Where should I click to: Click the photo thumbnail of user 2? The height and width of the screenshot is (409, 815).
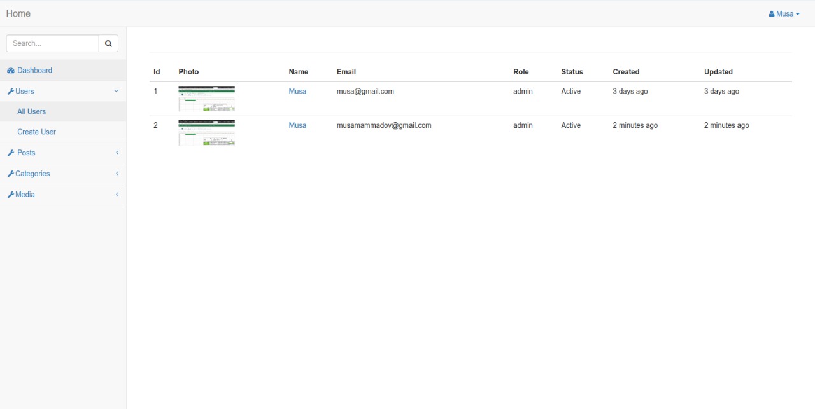[x=207, y=133]
